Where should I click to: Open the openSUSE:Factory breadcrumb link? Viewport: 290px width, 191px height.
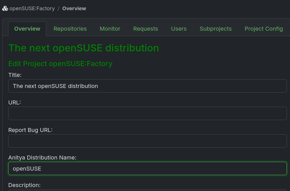32,9
